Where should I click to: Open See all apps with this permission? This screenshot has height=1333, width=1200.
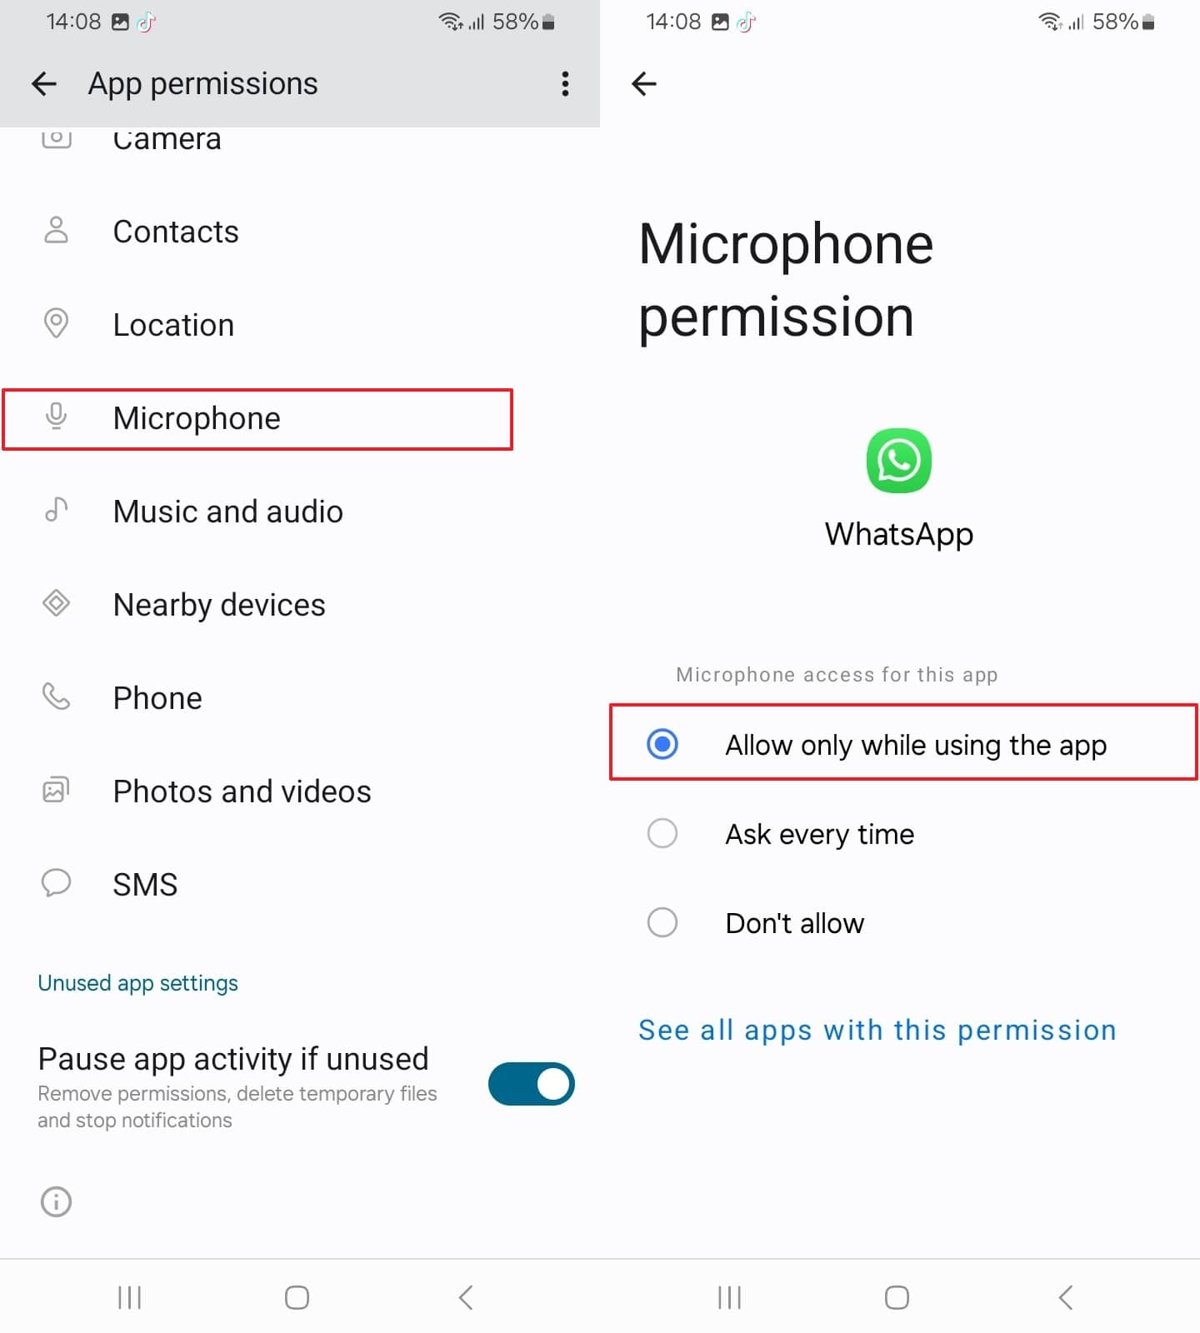(877, 1030)
